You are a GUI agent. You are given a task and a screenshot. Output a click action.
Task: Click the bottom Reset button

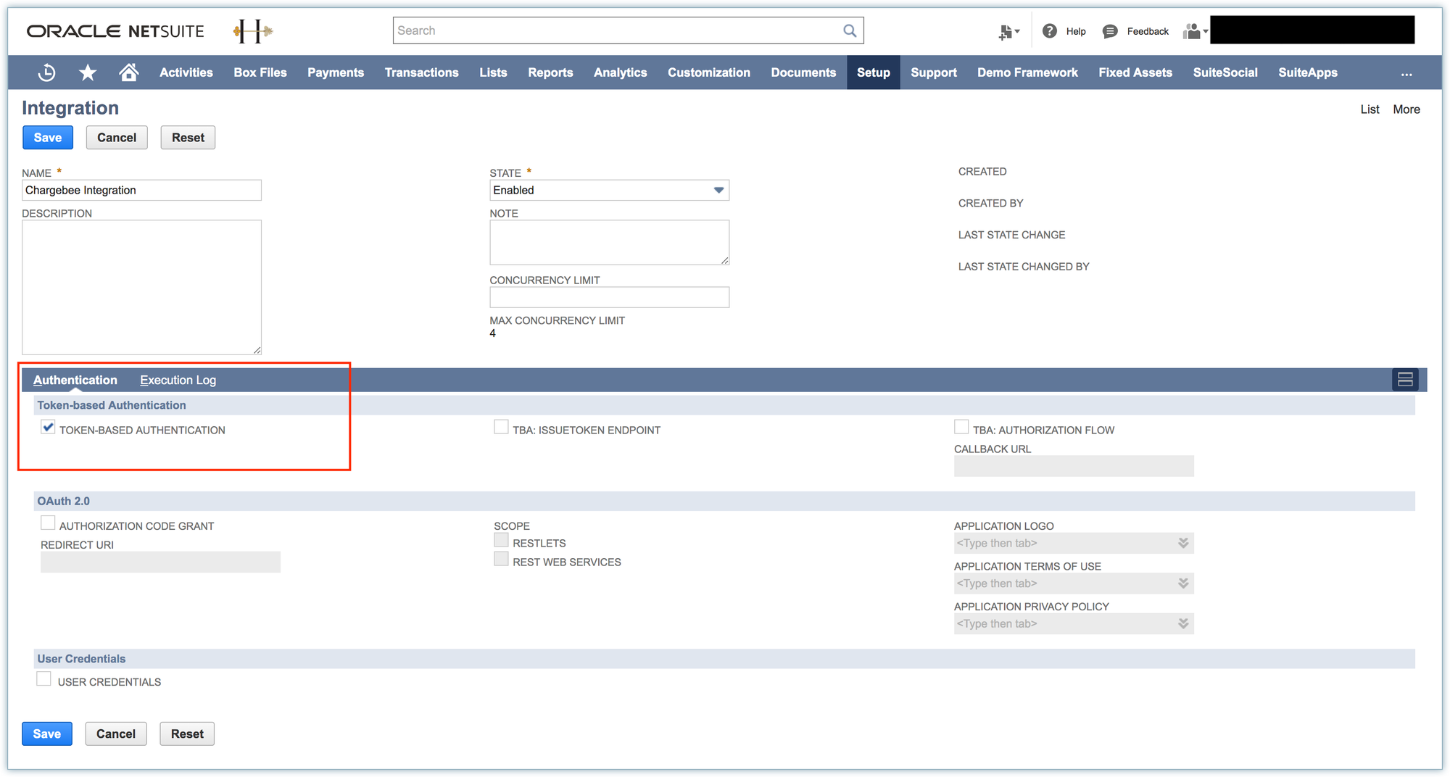coord(187,734)
